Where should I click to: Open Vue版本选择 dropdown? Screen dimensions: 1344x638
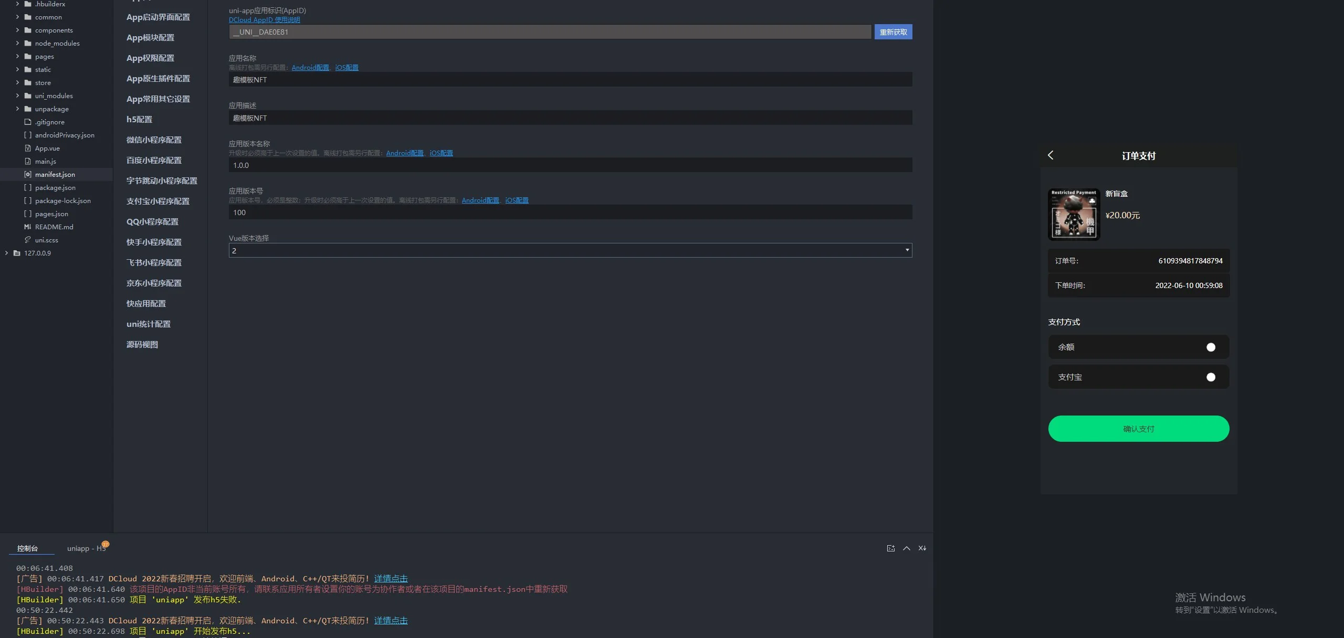tap(570, 250)
